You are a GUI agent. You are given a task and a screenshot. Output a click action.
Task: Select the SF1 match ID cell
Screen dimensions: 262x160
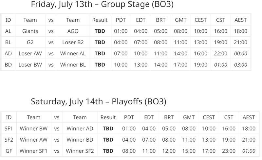click(x=9, y=129)
